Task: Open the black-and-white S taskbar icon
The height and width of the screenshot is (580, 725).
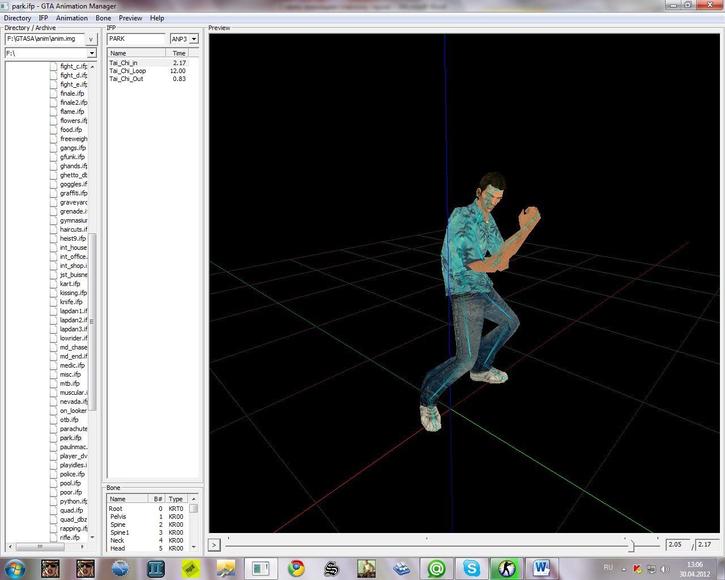Action: point(331,568)
